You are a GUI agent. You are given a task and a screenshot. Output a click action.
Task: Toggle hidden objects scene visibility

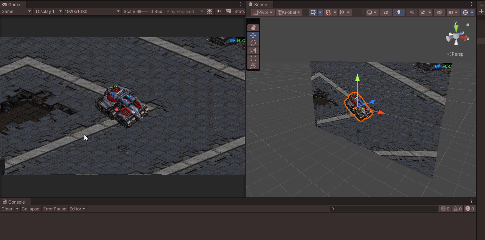coord(439,12)
